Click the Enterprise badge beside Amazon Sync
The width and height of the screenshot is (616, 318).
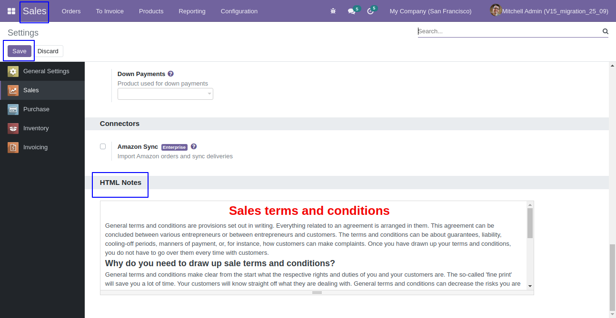click(x=174, y=147)
